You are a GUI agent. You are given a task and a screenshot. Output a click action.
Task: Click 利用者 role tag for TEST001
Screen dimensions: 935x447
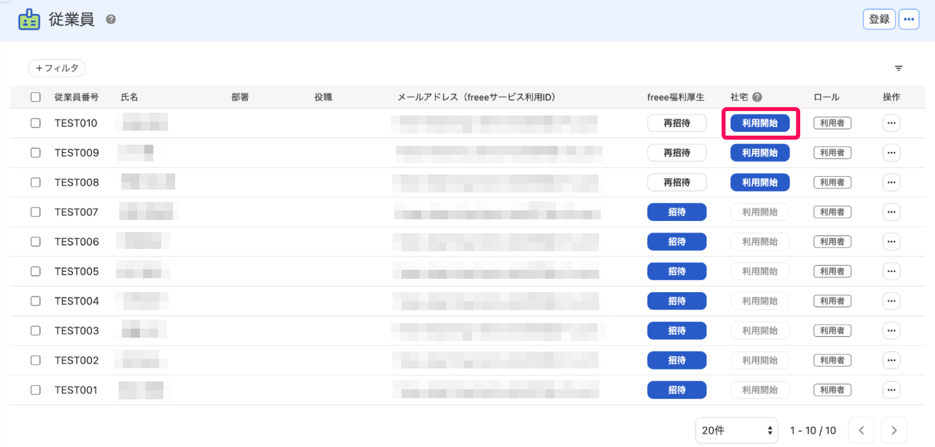pyautogui.click(x=832, y=390)
